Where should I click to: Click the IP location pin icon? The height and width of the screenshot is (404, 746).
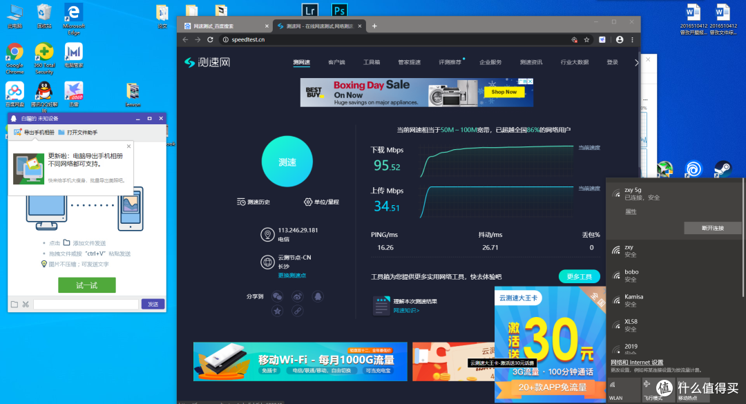click(x=267, y=235)
